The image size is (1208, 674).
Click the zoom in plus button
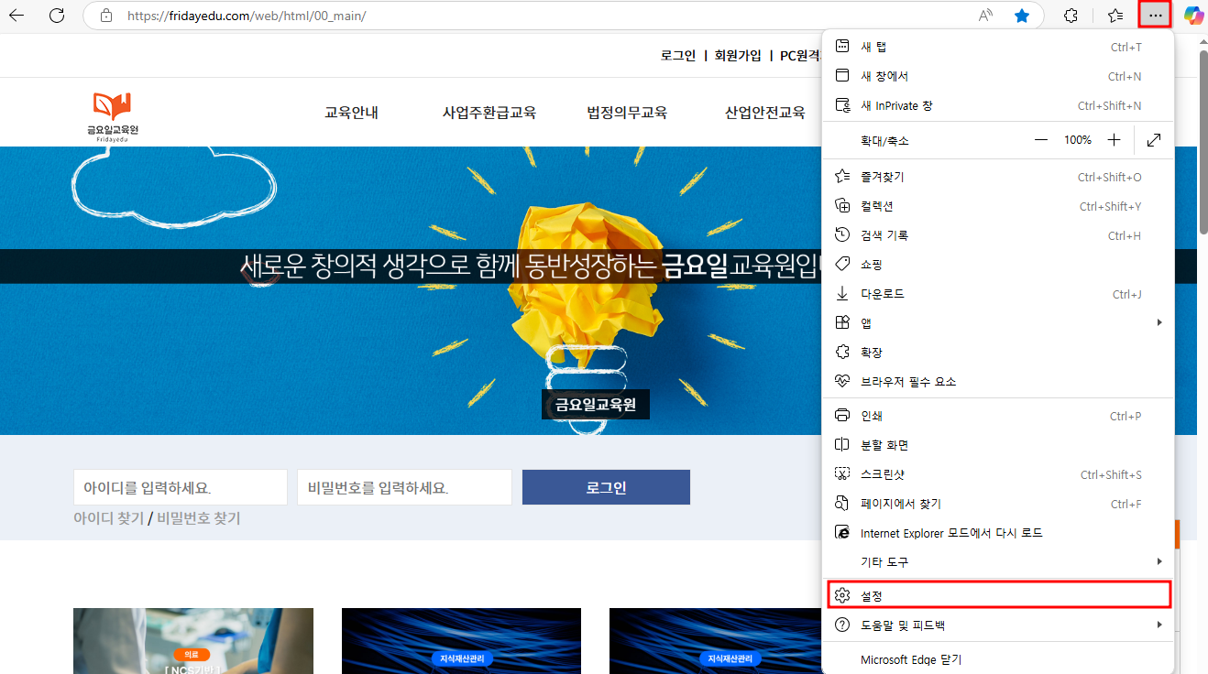[x=1114, y=140]
